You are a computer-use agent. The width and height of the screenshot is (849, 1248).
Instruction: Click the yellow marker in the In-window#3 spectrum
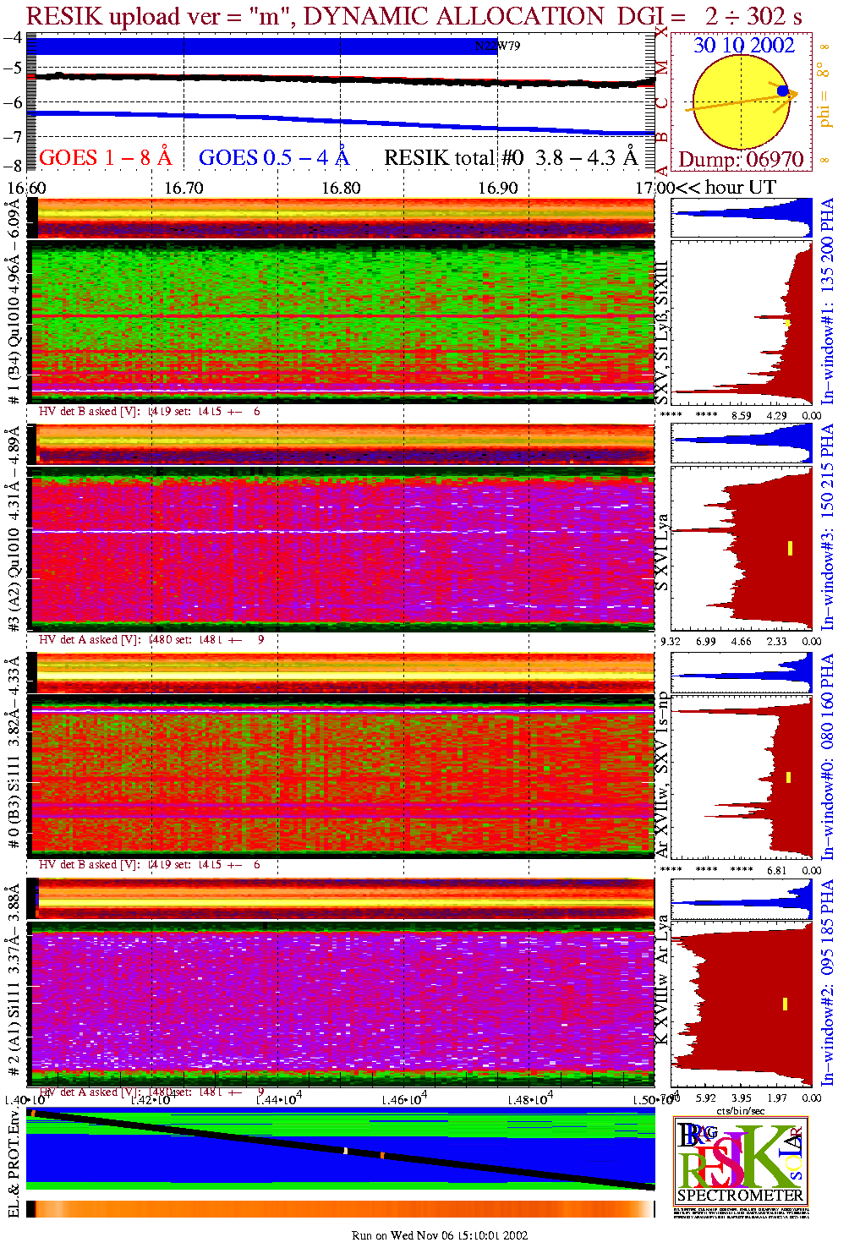[790, 548]
